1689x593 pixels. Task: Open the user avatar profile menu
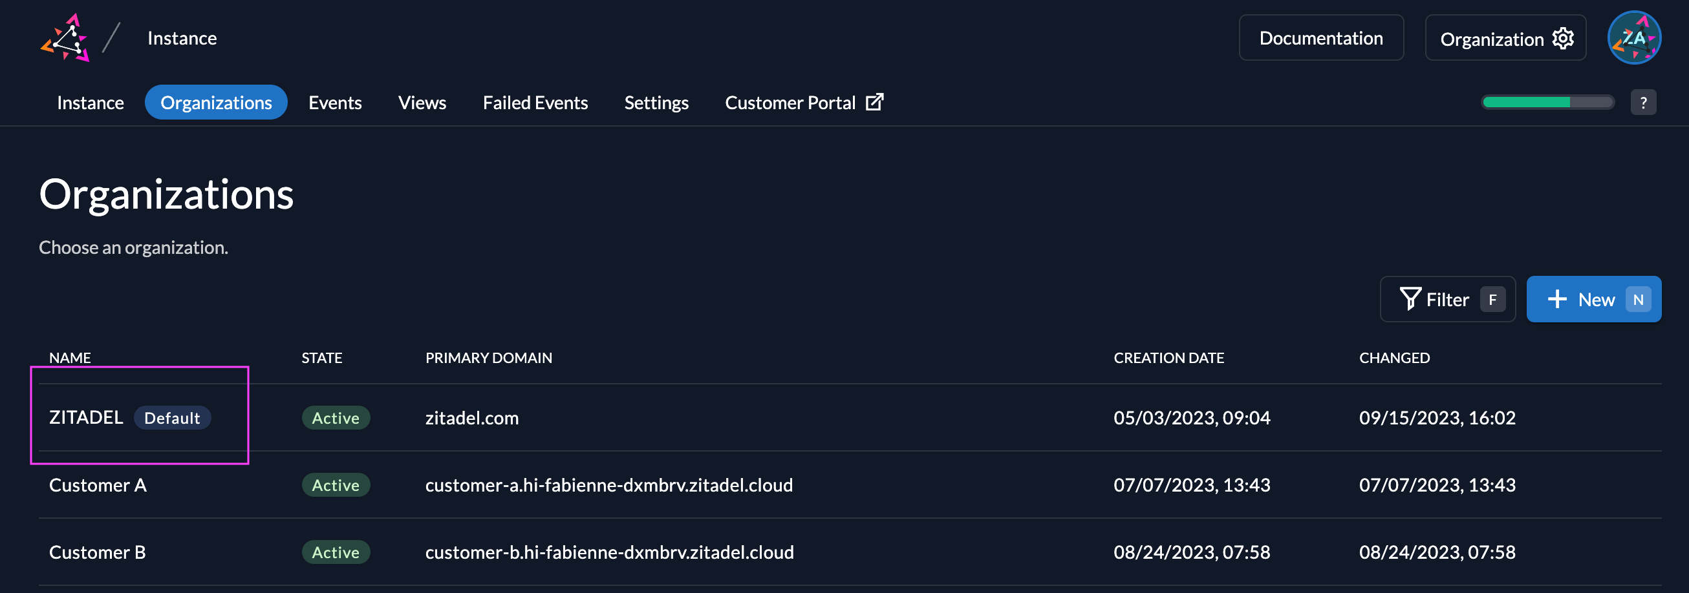pos(1633,38)
